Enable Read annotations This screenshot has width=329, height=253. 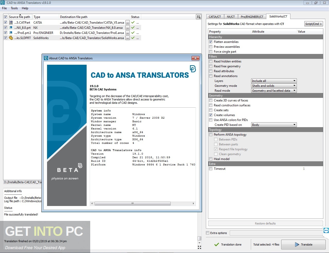point(211,76)
